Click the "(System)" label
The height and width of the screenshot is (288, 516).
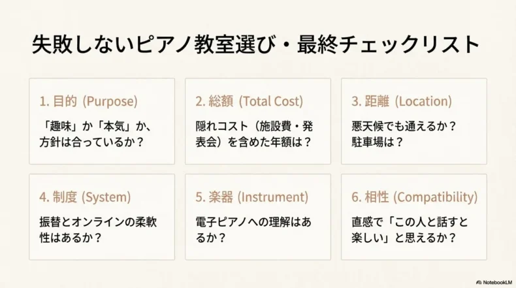[106, 197]
